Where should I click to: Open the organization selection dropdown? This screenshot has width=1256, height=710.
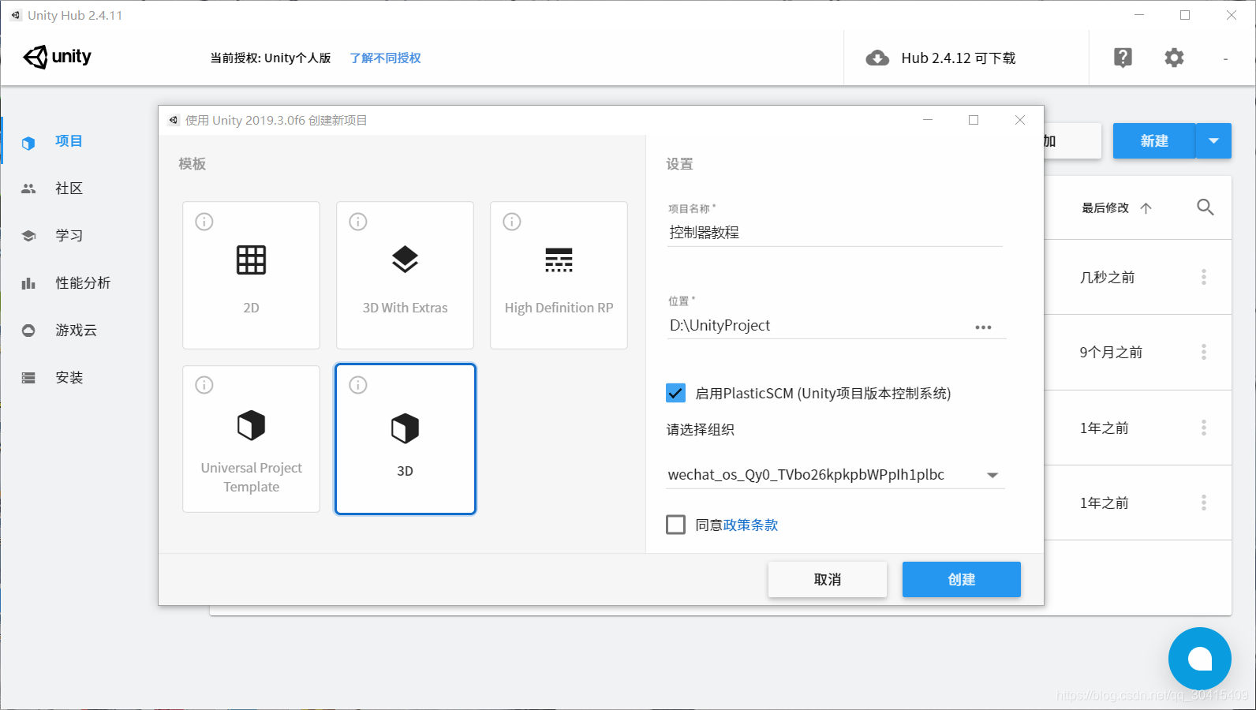tap(835, 475)
